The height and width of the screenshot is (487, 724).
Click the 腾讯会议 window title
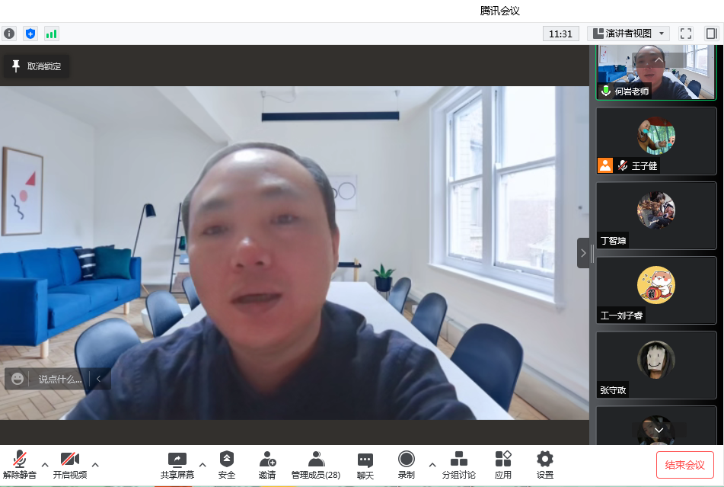click(x=500, y=11)
